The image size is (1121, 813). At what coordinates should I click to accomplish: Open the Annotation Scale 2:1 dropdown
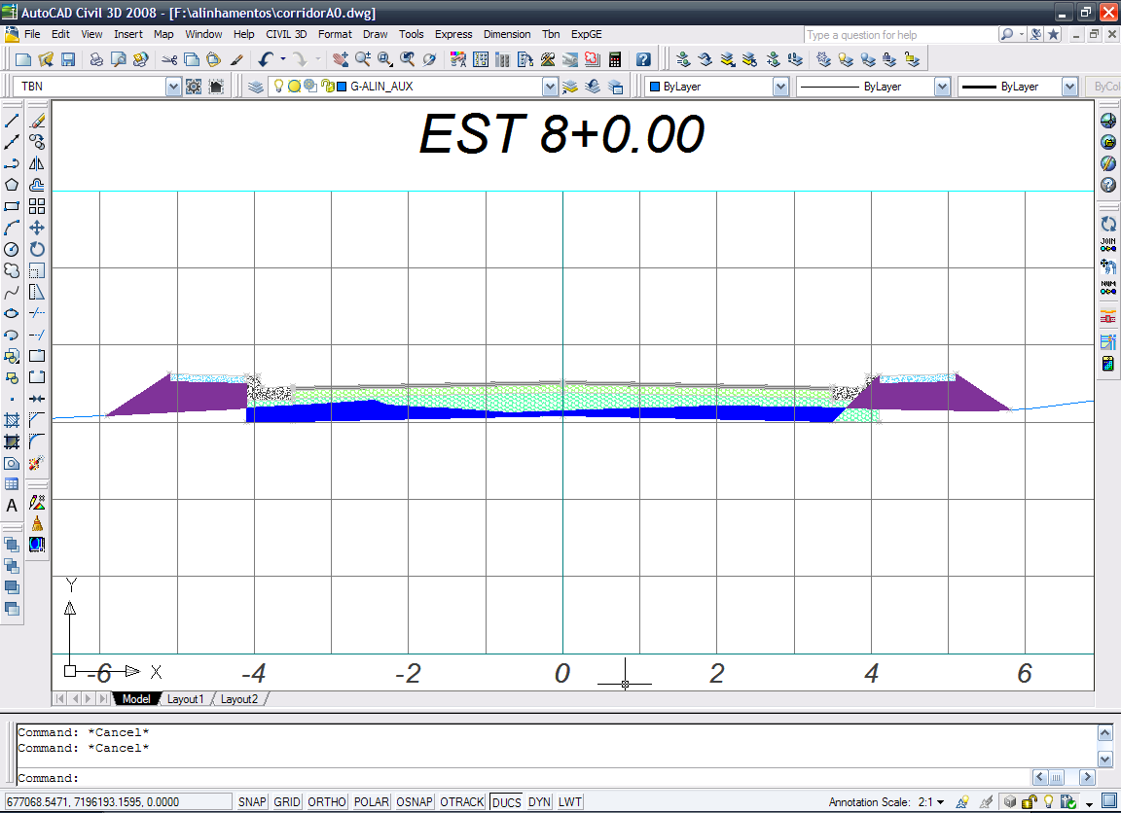pyautogui.click(x=940, y=802)
